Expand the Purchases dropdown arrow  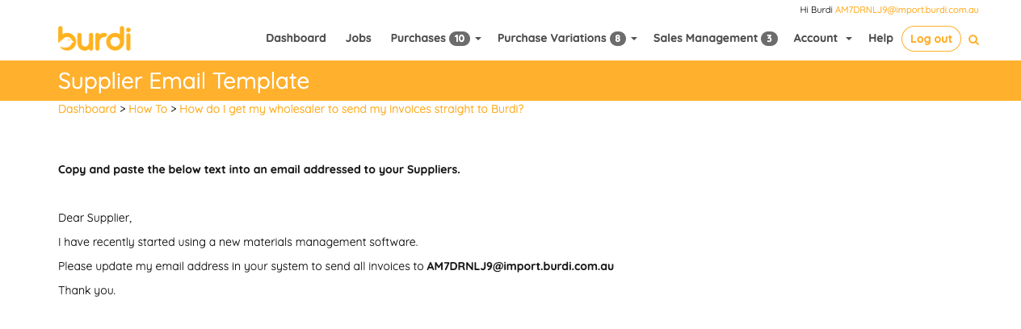point(478,39)
